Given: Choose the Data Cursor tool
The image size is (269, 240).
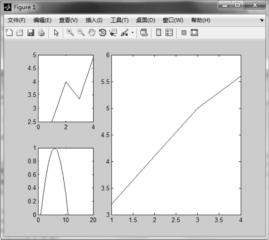Looking at the screenshot, I should 113,33.
